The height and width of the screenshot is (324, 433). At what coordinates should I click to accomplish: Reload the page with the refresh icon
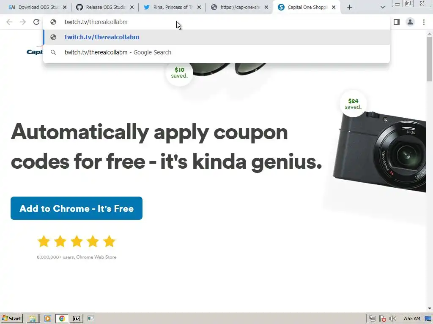(x=36, y=22)
